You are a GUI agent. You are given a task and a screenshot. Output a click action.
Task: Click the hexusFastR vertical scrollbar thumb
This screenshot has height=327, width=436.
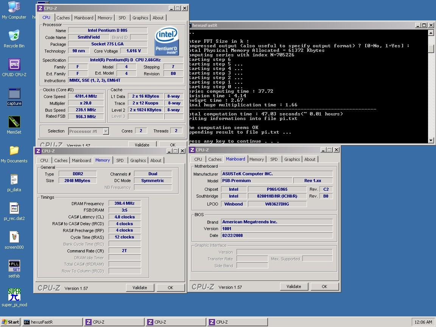[431, 48]
